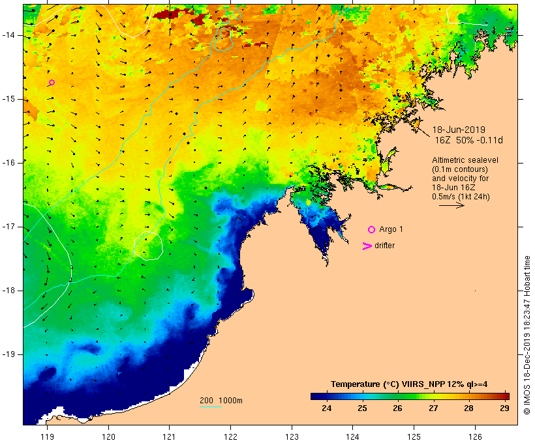535x443 pixels.
Task: Click the colorbar tick label 29
Action: (504, 408)
